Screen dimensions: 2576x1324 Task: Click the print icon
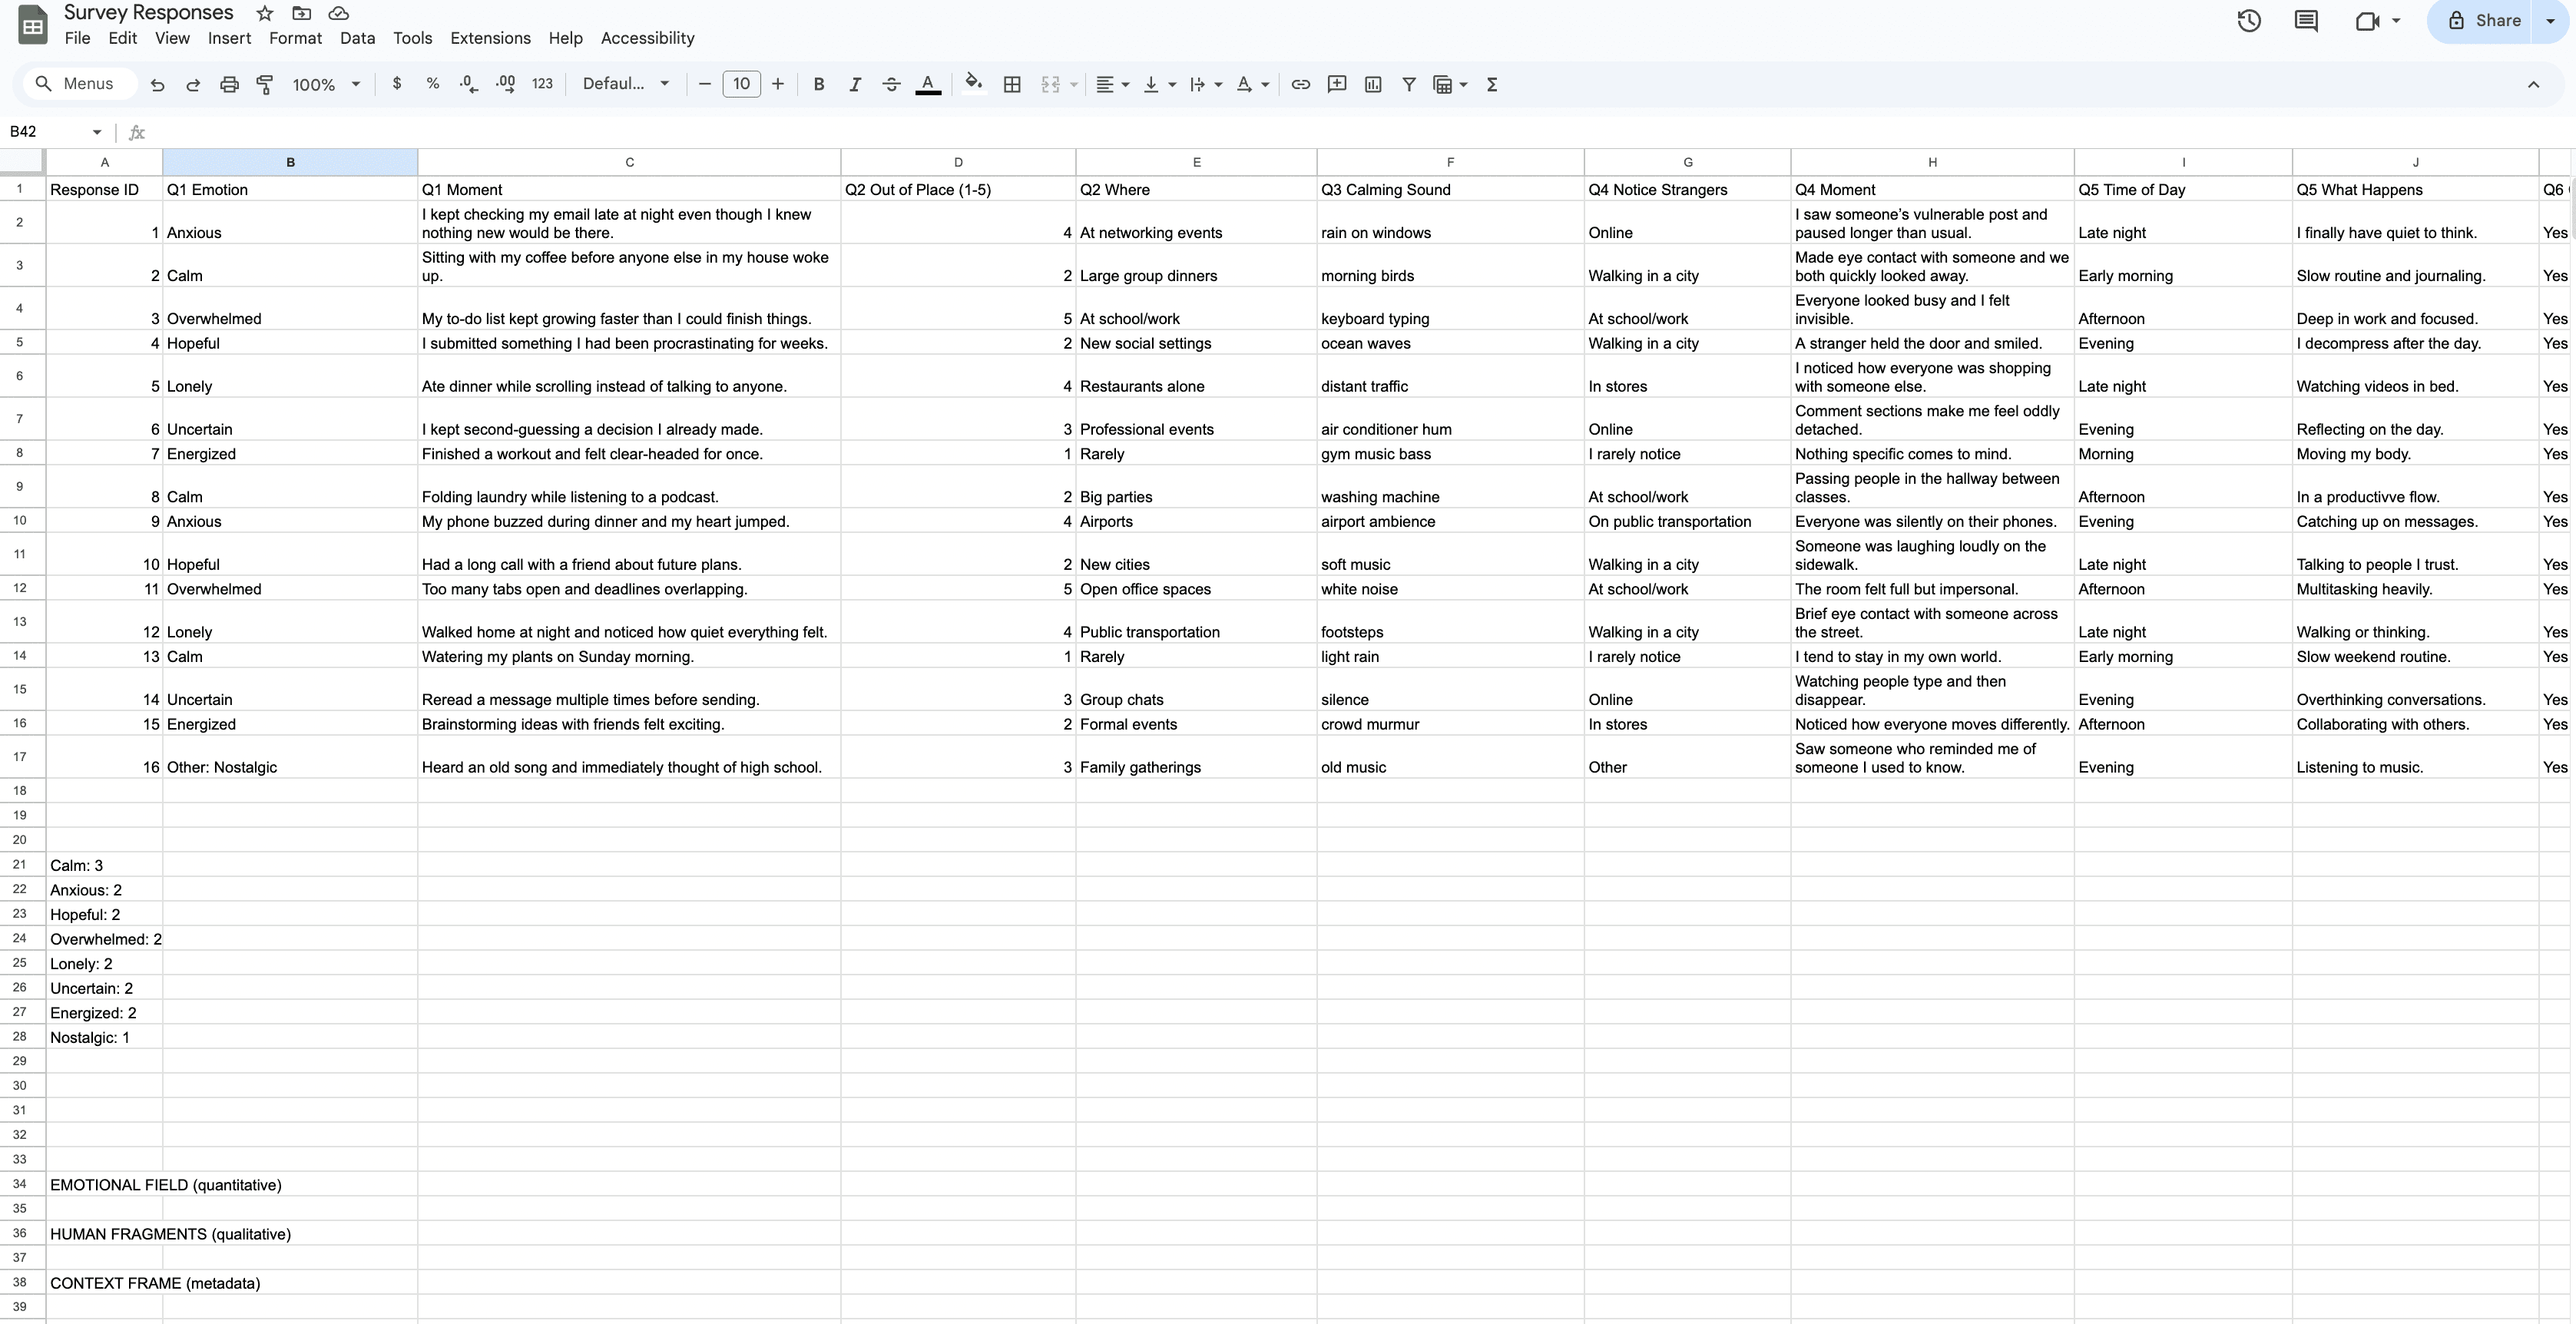pos(229,85)
